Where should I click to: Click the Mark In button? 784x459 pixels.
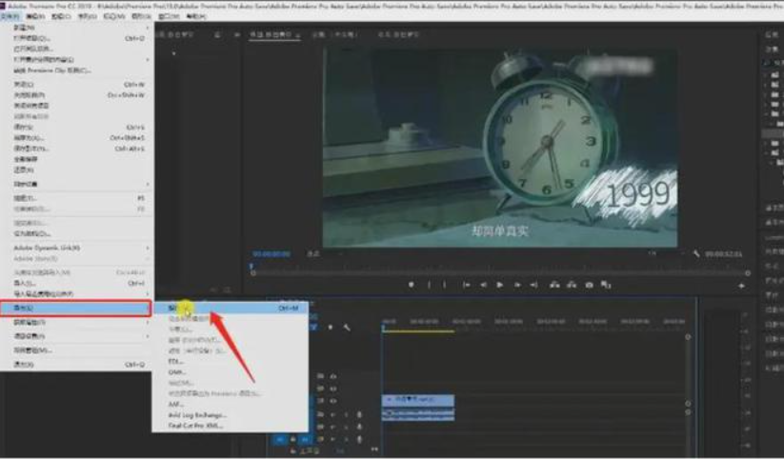(x=429, y=285)
